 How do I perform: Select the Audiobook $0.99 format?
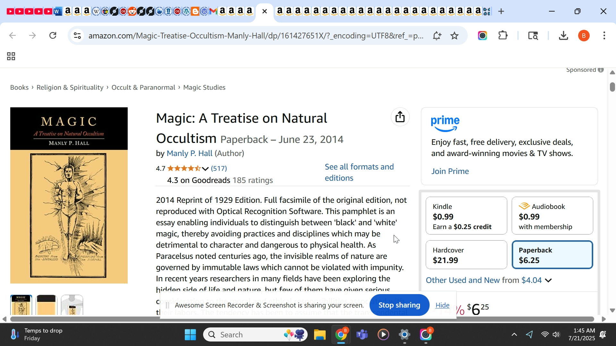pyautogui.click(x=552, y=216)
